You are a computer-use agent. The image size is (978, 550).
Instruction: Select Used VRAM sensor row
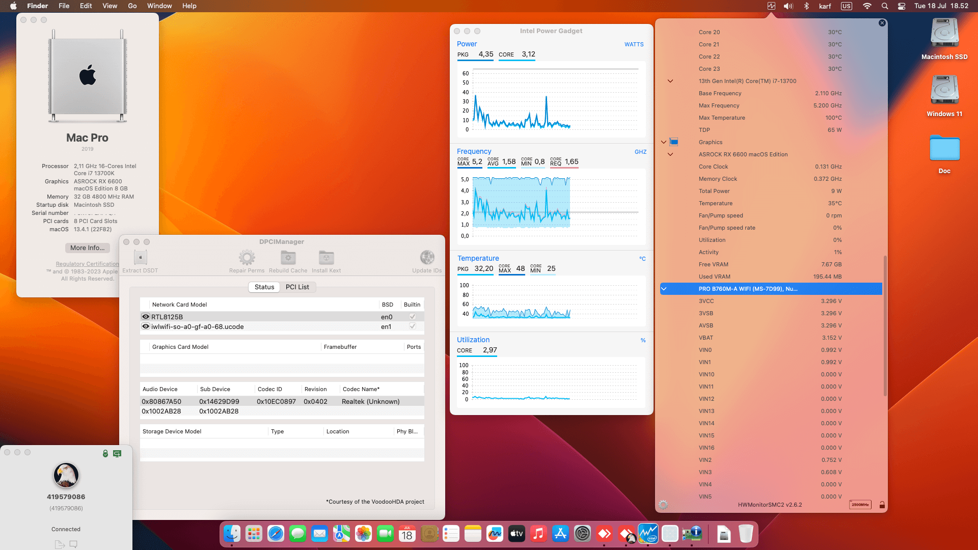(x=771, y=277)
